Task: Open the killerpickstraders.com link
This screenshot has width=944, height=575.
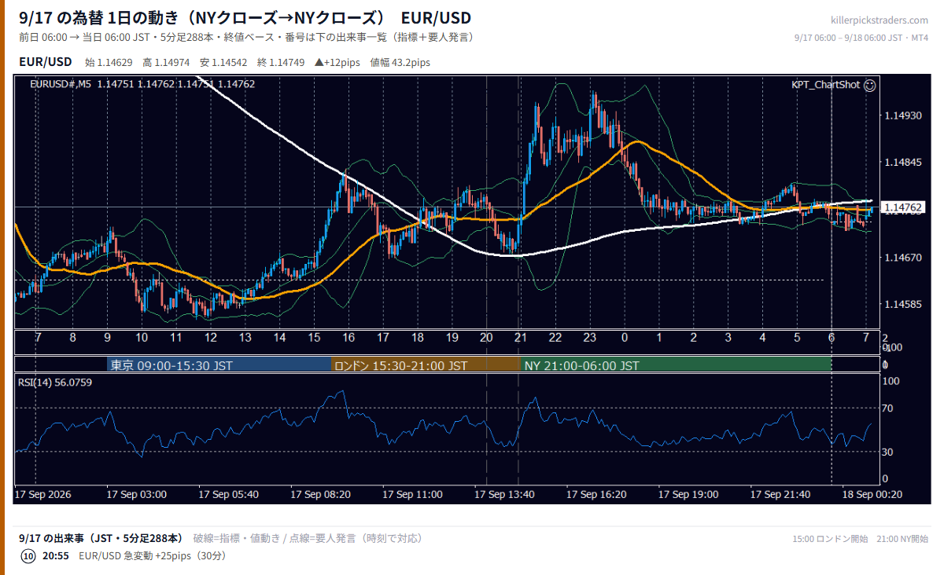Action: point(879,20)
